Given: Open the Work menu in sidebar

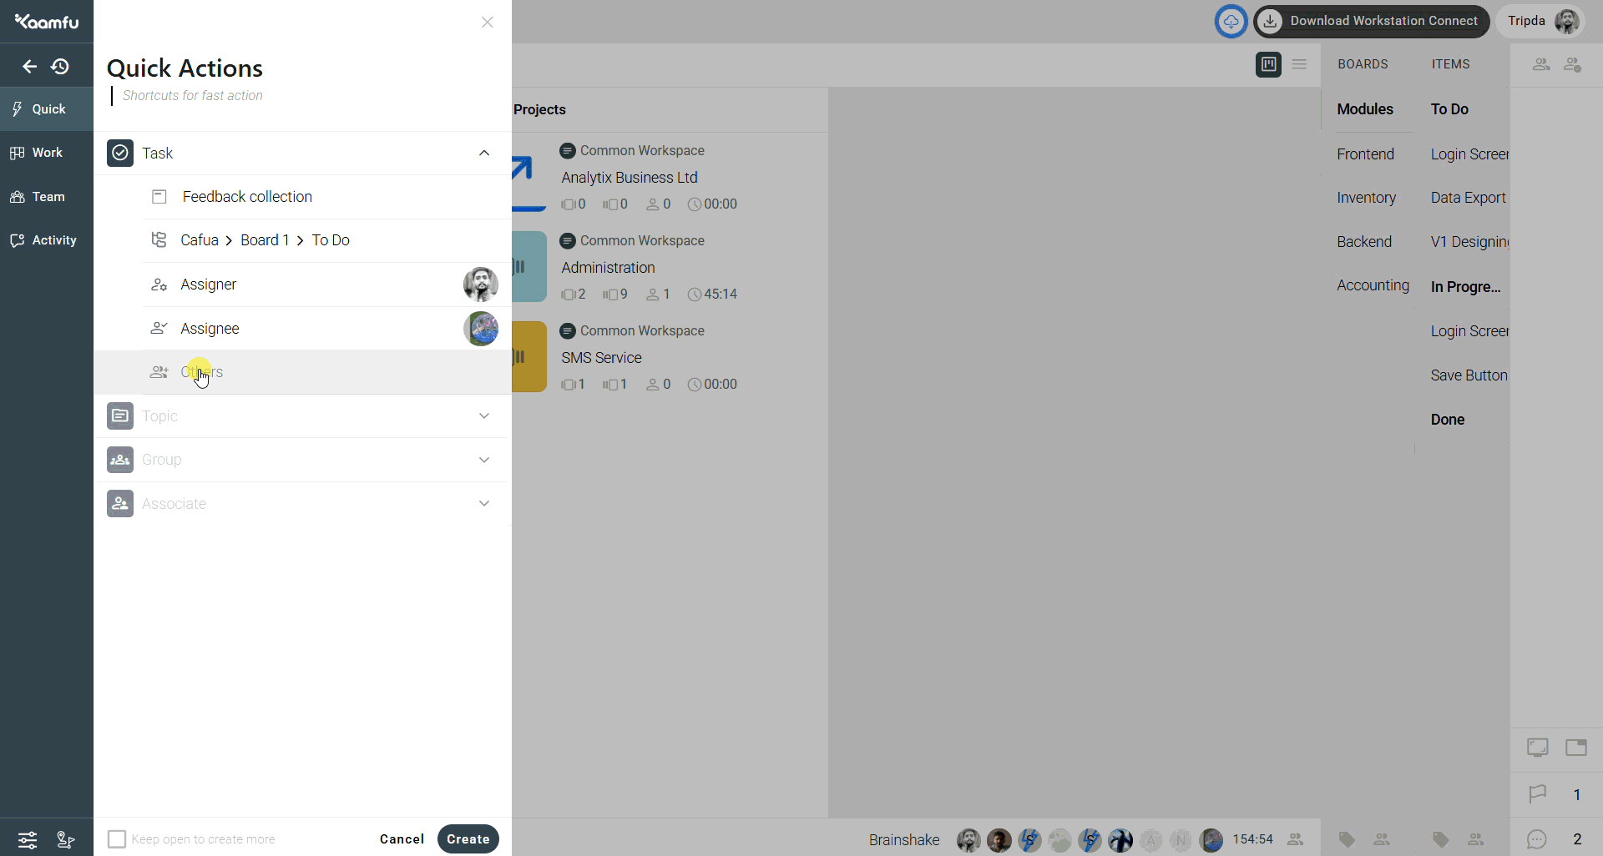Looking at the screenshot, I should coord(47,153).
